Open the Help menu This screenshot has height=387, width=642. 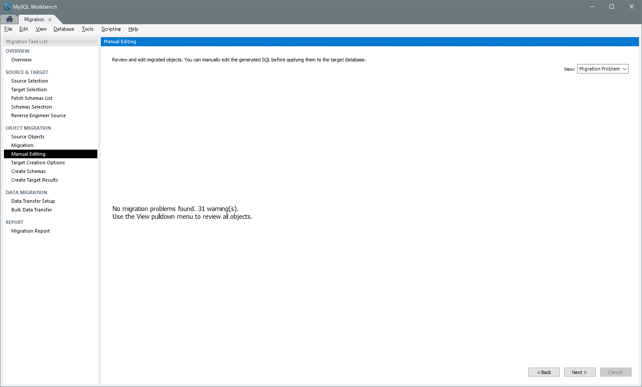click(133, 29)
